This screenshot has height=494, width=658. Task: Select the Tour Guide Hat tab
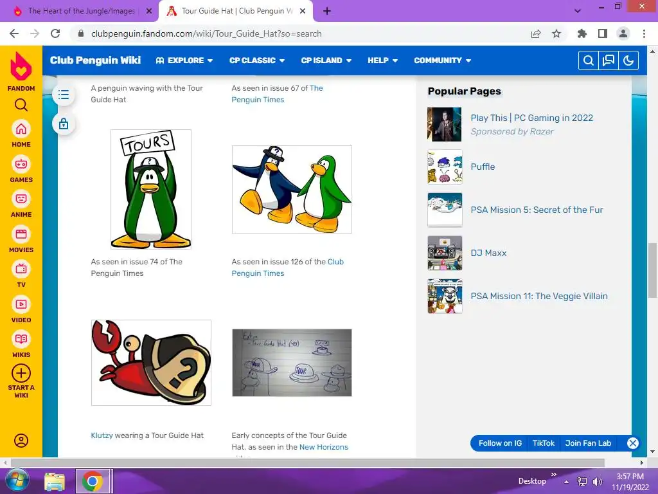(x=237, y=11)
